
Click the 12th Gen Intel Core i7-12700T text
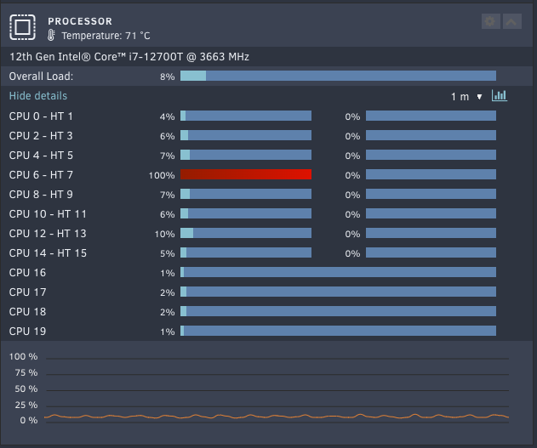129,56
